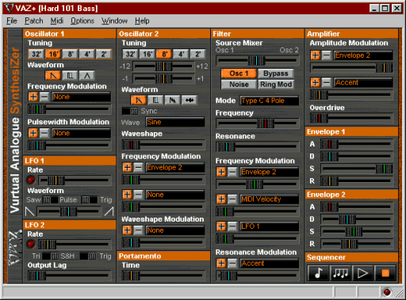
Task: Open the Window menu
Action: [x=114, y=21]
